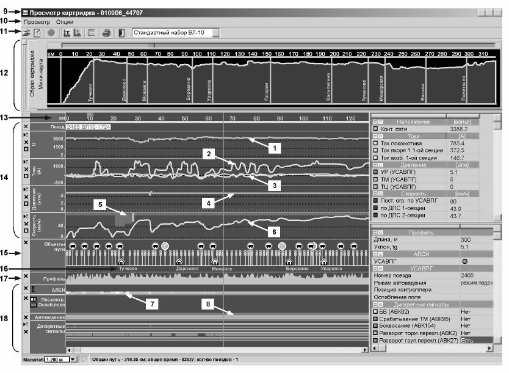The image size is (509, 373).
Task: Toggle the Ток локомотива parameter box
Action: tap(375, 143)
